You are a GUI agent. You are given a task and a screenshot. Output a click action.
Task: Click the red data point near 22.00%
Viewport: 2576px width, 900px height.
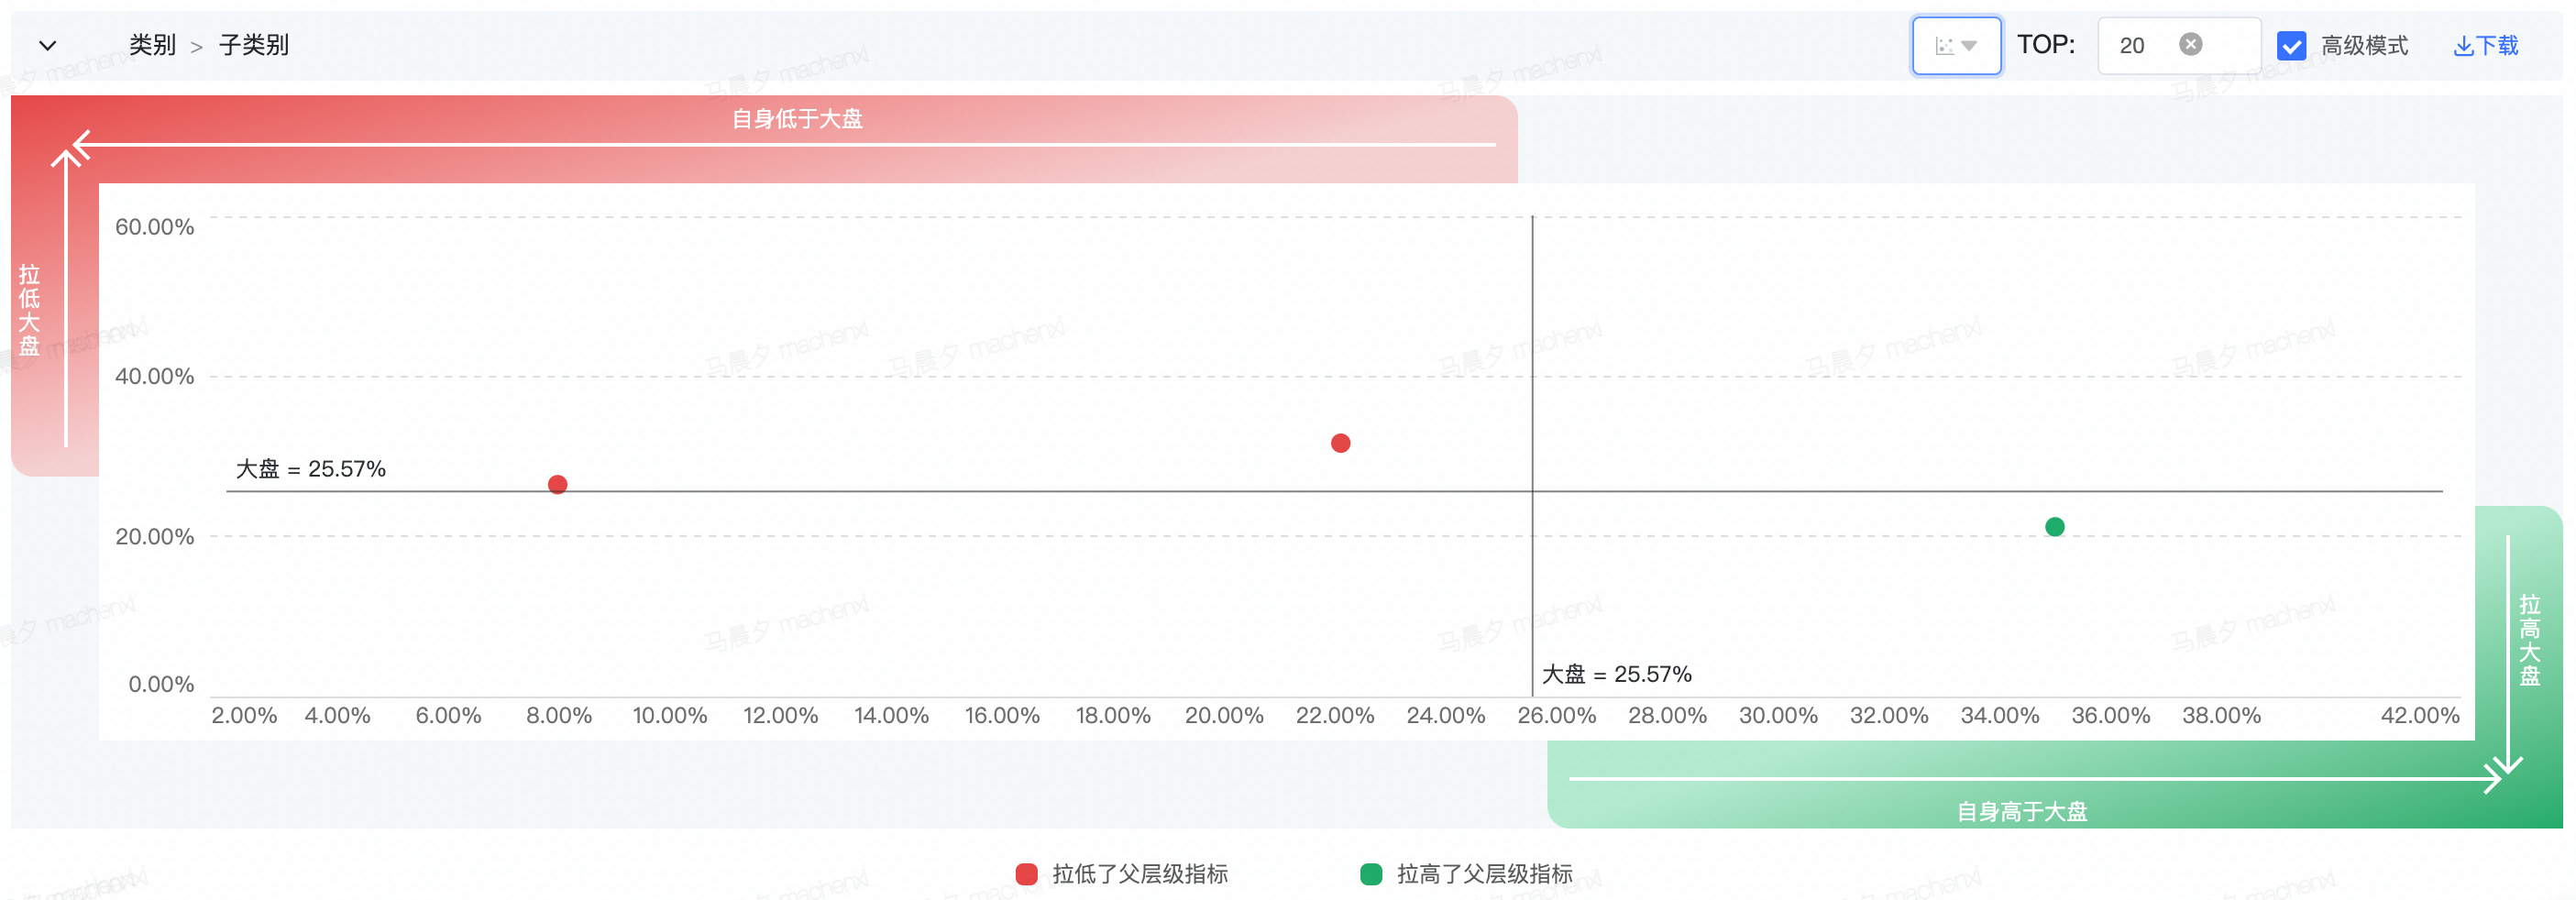coord(1341,443)
